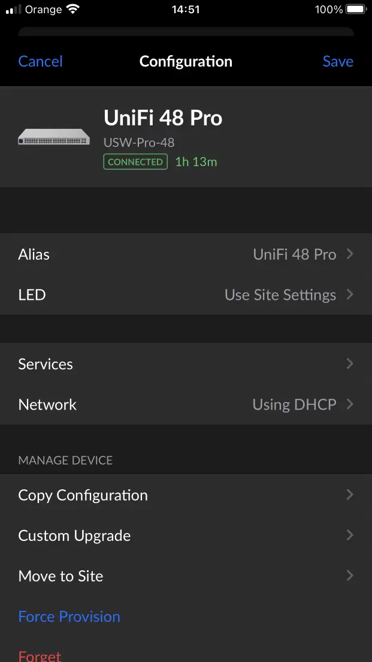Tap the UniFi 48 Pro alias value
Image resolution: width=372 pixels, height=662 pixels.
pyautogui.click(x=294, y=254)
